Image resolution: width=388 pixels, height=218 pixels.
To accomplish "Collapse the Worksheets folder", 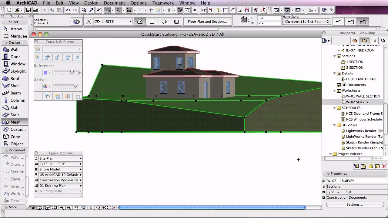I will (x=335, y=91).
